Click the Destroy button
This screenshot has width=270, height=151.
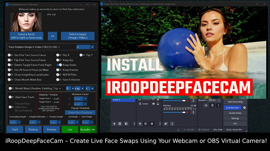[x=33, y=129]
